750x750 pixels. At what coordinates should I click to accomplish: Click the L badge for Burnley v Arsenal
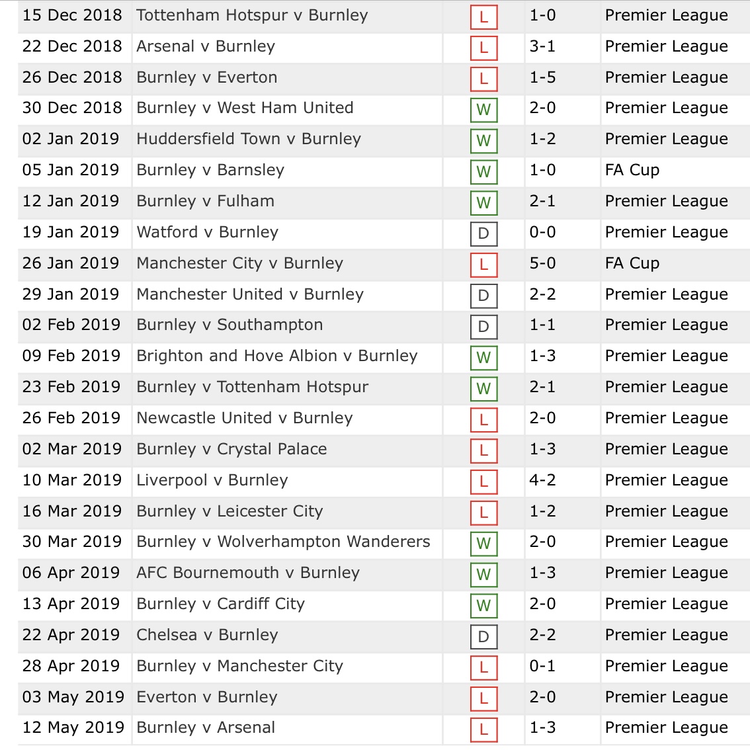pyautogui.click(x=483, y=730)
